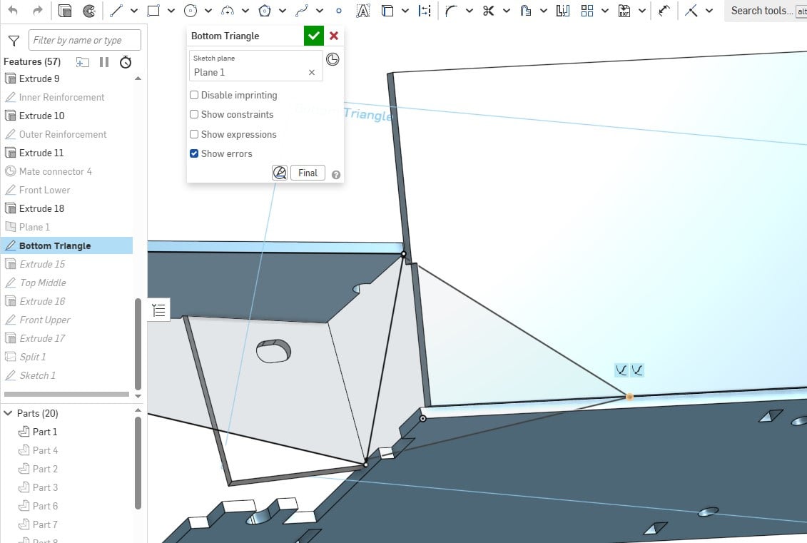The height and width of the screenshot is (543, 807).
Task: Click the rollback bar pause icon
Action: [x=104, y=62]
